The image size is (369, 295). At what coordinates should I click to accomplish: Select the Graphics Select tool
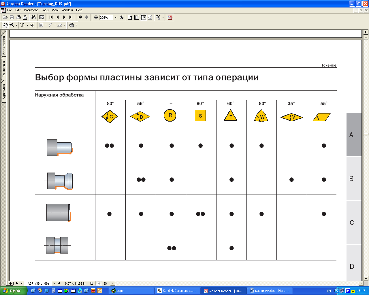(32, 25)
